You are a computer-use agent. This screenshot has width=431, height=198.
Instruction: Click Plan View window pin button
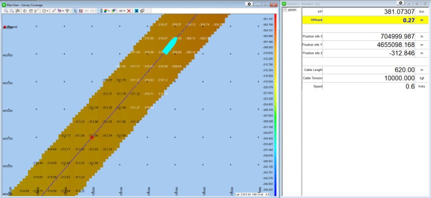249,4
